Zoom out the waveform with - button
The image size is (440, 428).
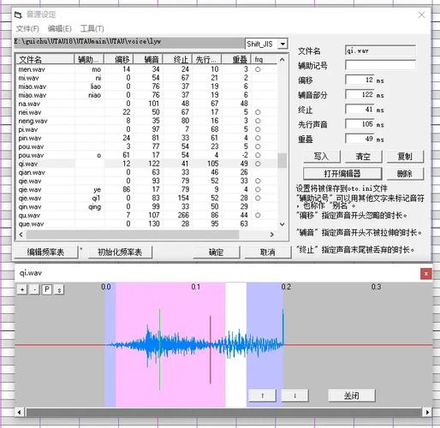34,289
